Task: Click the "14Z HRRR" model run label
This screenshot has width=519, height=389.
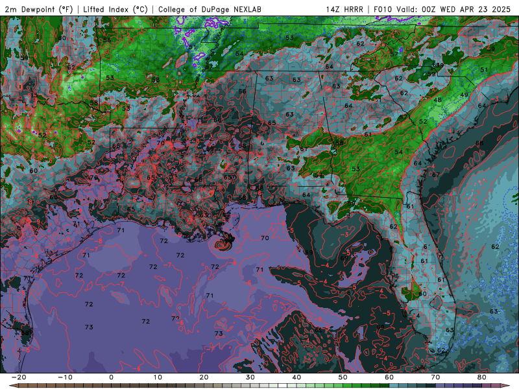Action: coord(344,9)
